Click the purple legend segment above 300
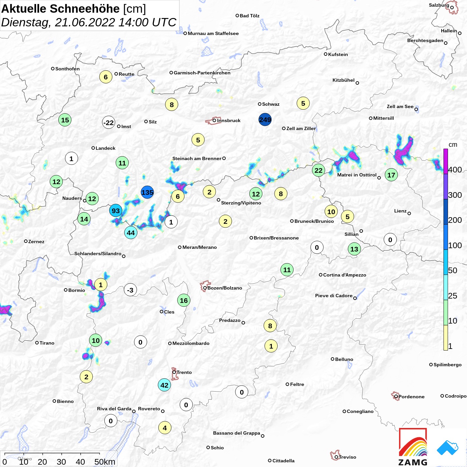The image size is (467, 467). 446,186
